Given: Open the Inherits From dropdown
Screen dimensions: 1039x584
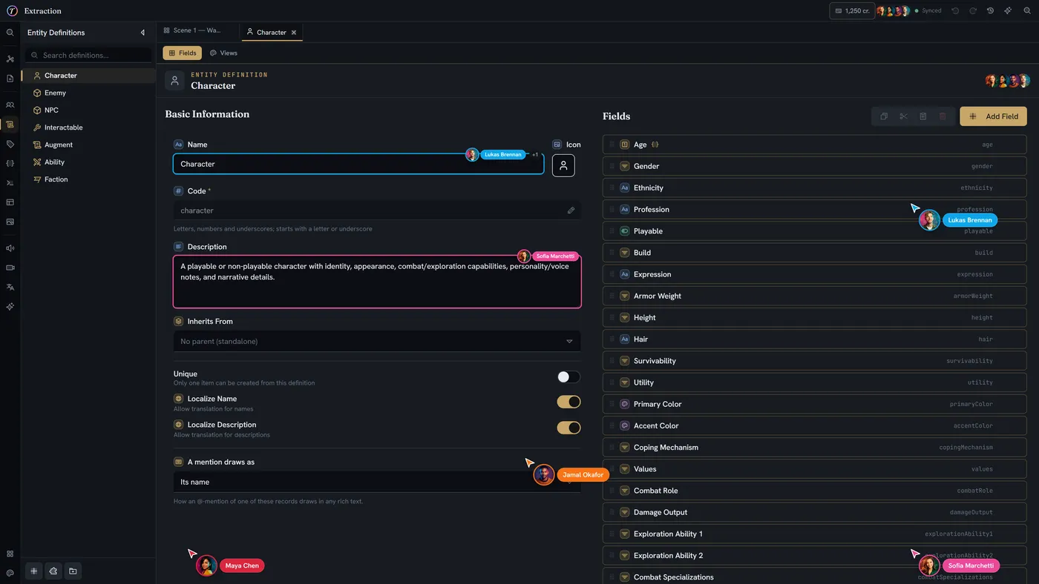Looking at the screenshot, I should pyautogui.click(x=377, y=342).
